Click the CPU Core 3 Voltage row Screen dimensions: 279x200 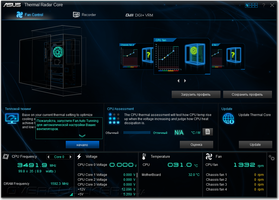pos(106,185)
